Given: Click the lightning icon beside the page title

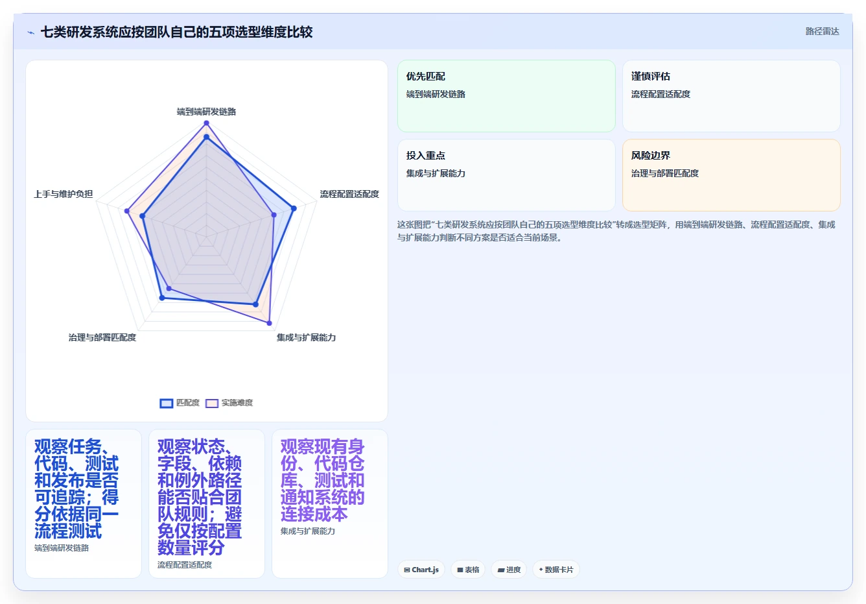Looking at the screenshot, I should 30,32.
